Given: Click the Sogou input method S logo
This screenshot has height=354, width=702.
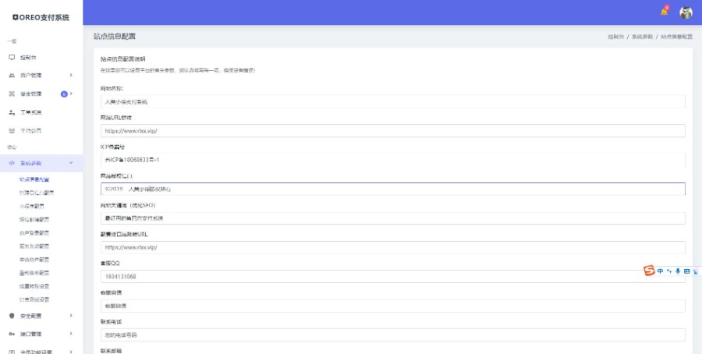Looking at the screenshot, I should (649, 271).
